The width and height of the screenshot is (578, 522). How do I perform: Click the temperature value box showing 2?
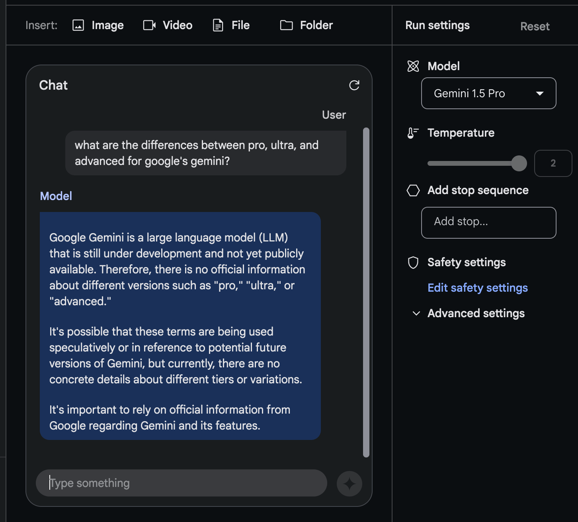coord(553,163)
